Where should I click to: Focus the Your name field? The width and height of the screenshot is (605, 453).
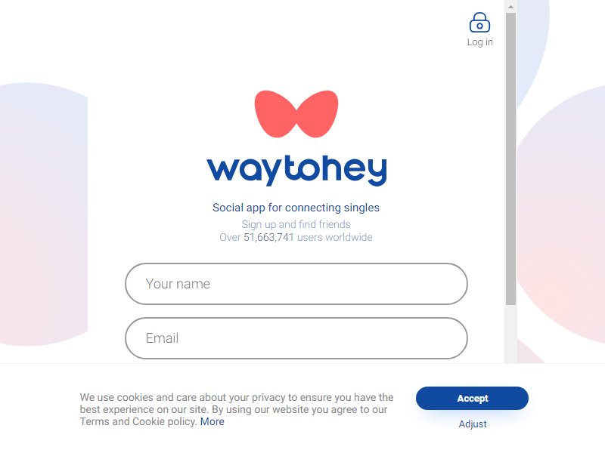point(296,284)
